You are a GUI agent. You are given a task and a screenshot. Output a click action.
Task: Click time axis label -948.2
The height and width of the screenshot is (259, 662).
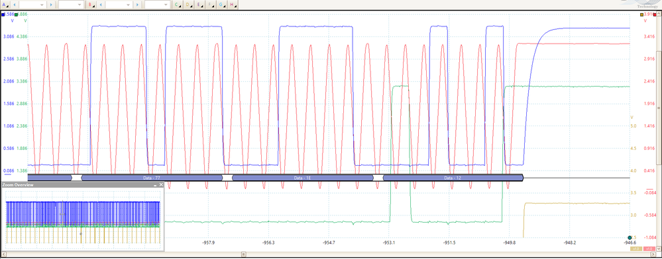coord(570,243)
